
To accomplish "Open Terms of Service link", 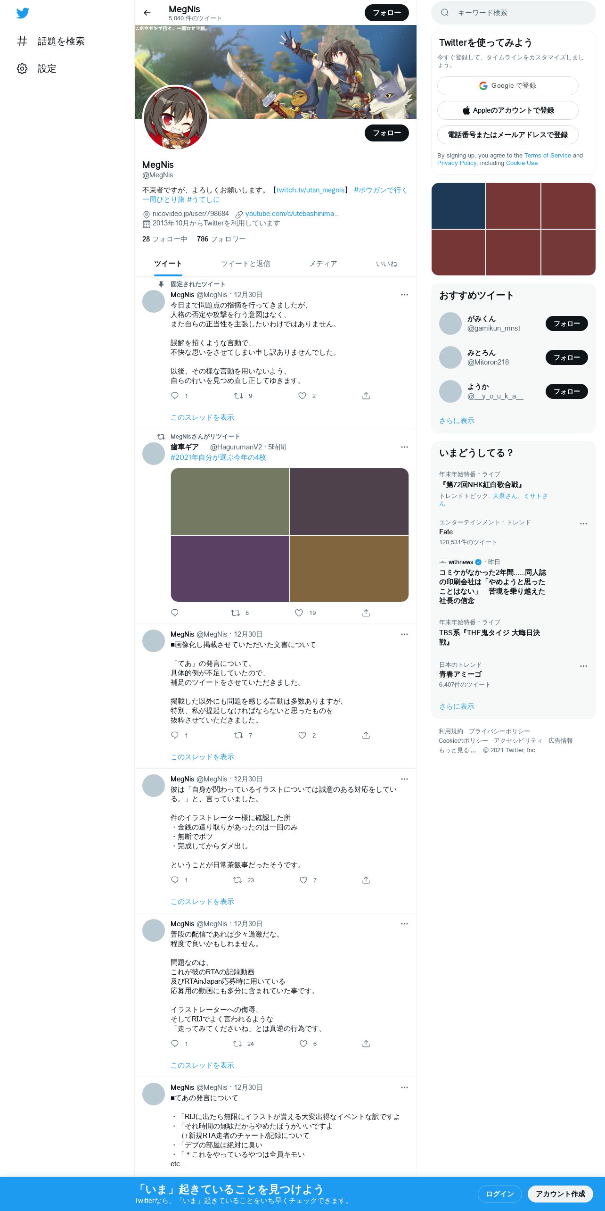I will (x=548, y=156).
